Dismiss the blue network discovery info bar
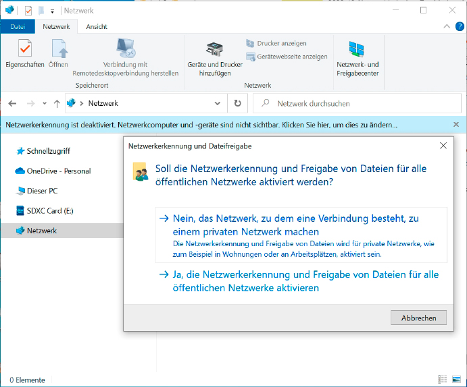Screen dimensions: 467x387 [456, 125]
